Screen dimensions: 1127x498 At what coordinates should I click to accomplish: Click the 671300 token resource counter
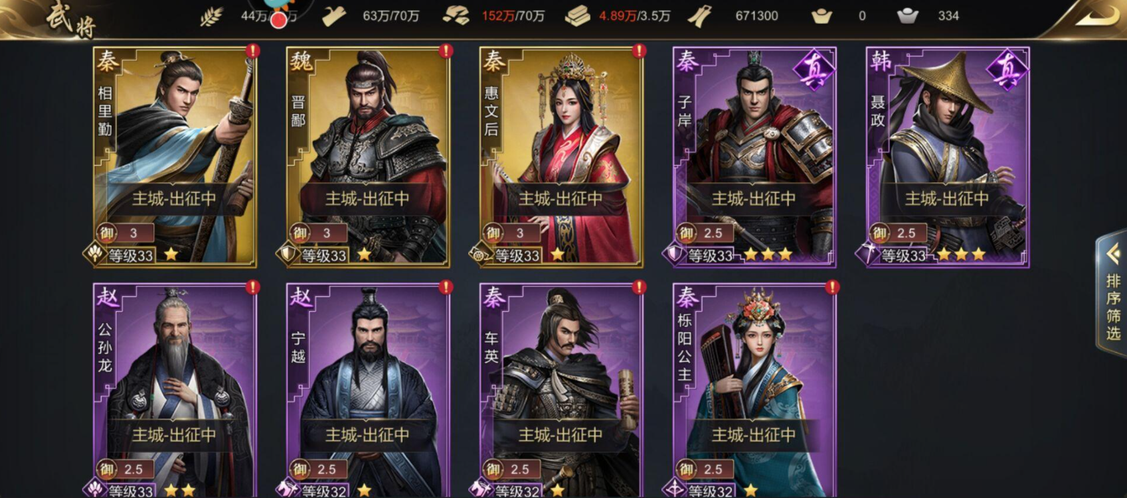tap(756, 16)
